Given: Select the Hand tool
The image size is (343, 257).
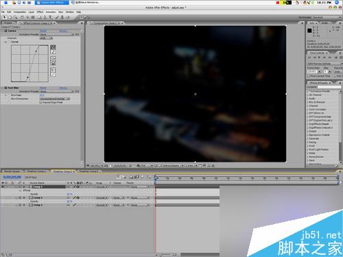Looking at the screenshot, I should 10,17.
